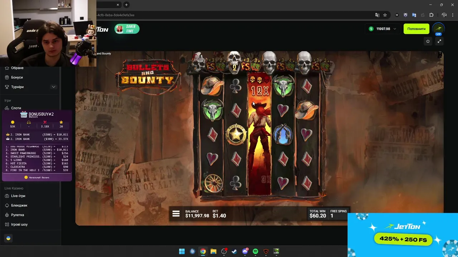
Task: Open Chrome from the taskbar
Action: [203, 251]
